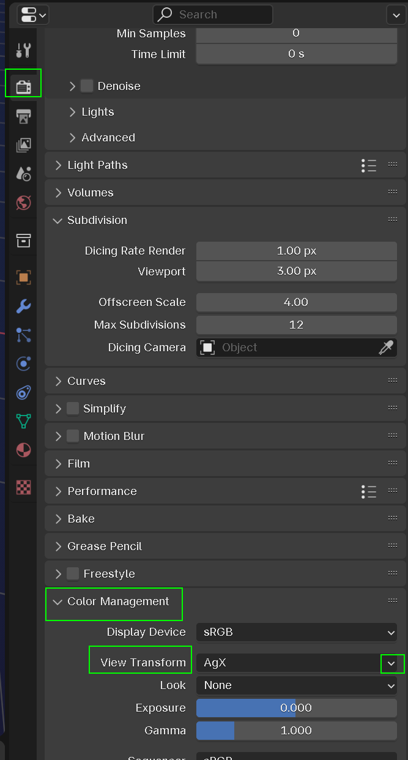Click the Dicing Camera eyedropper icon
408x760 pixels.
tap(386, 348)
